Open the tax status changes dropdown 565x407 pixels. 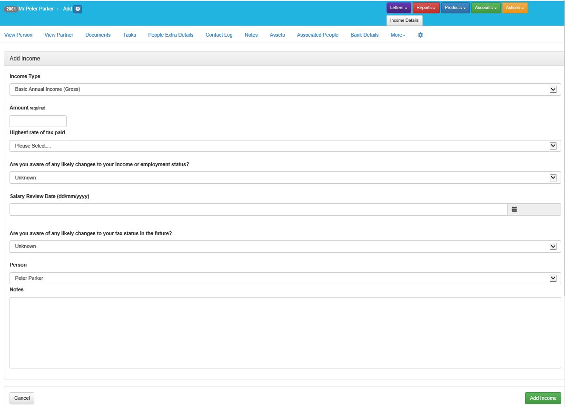[285, 247]
